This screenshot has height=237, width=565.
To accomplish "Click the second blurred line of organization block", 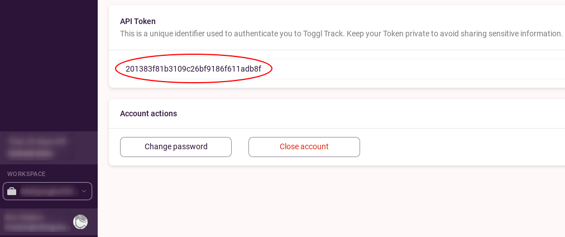I will click(x=30, y=154).
